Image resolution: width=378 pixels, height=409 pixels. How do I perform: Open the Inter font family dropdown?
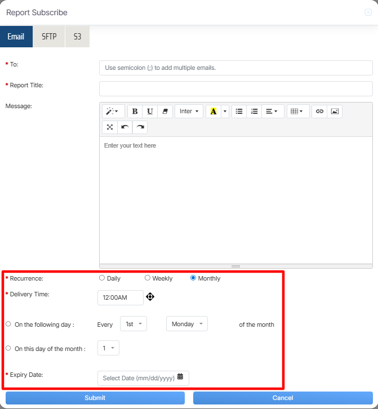[189, 112]
